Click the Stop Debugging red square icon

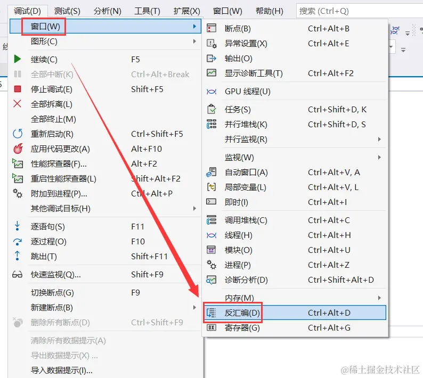click(18, 89)
